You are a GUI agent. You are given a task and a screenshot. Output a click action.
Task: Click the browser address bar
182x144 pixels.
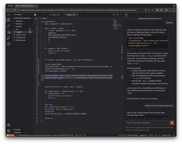[79, 10]
